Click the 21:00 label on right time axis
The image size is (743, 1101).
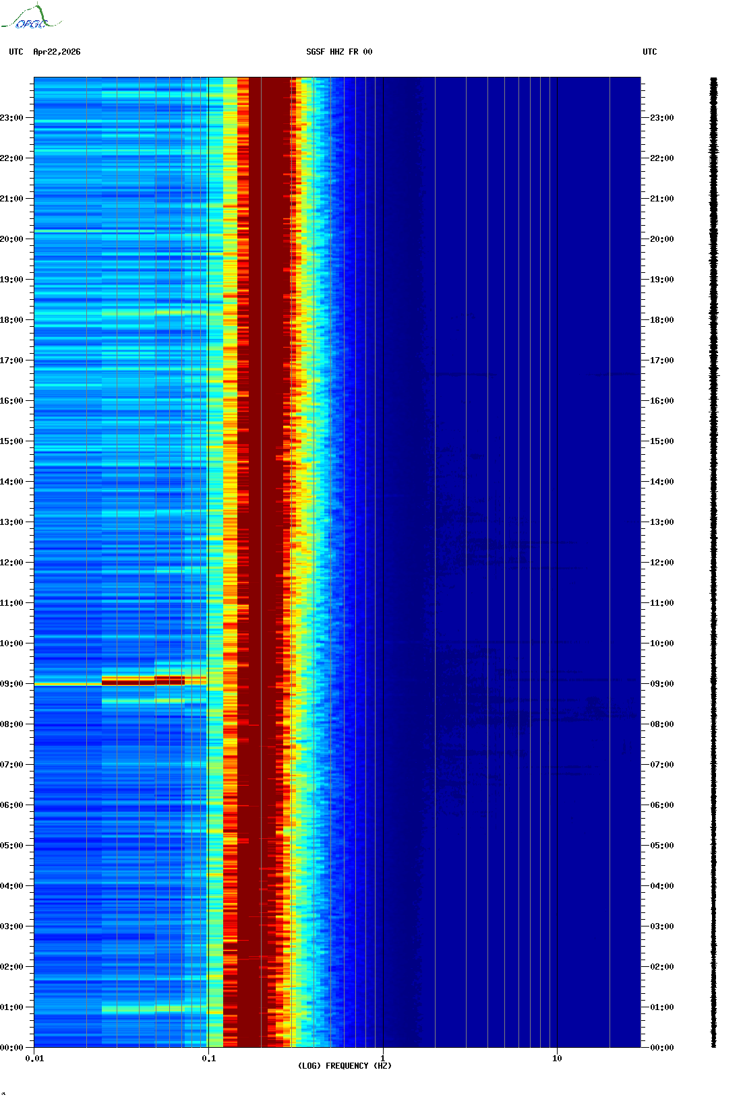point(661,199)
